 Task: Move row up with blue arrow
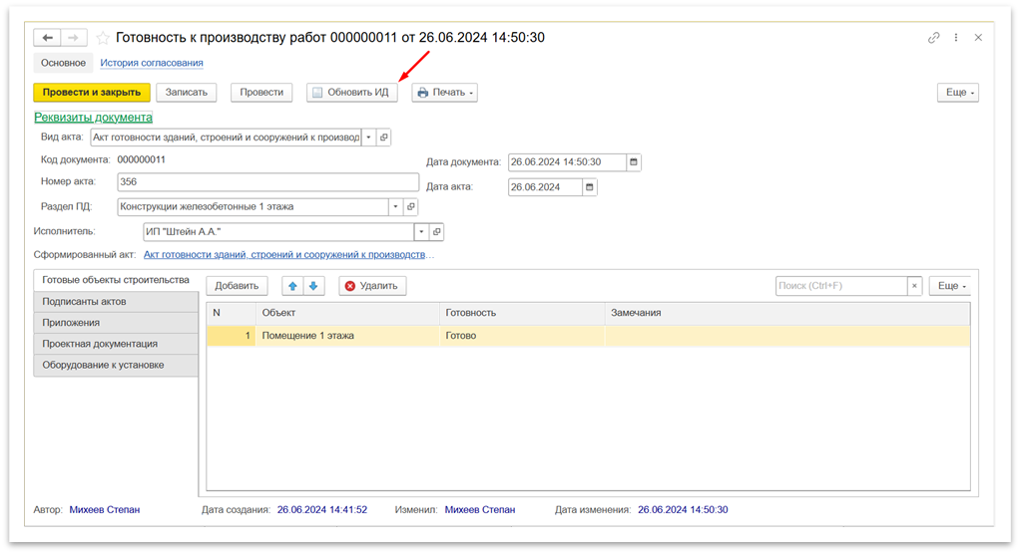coord(292,286)
